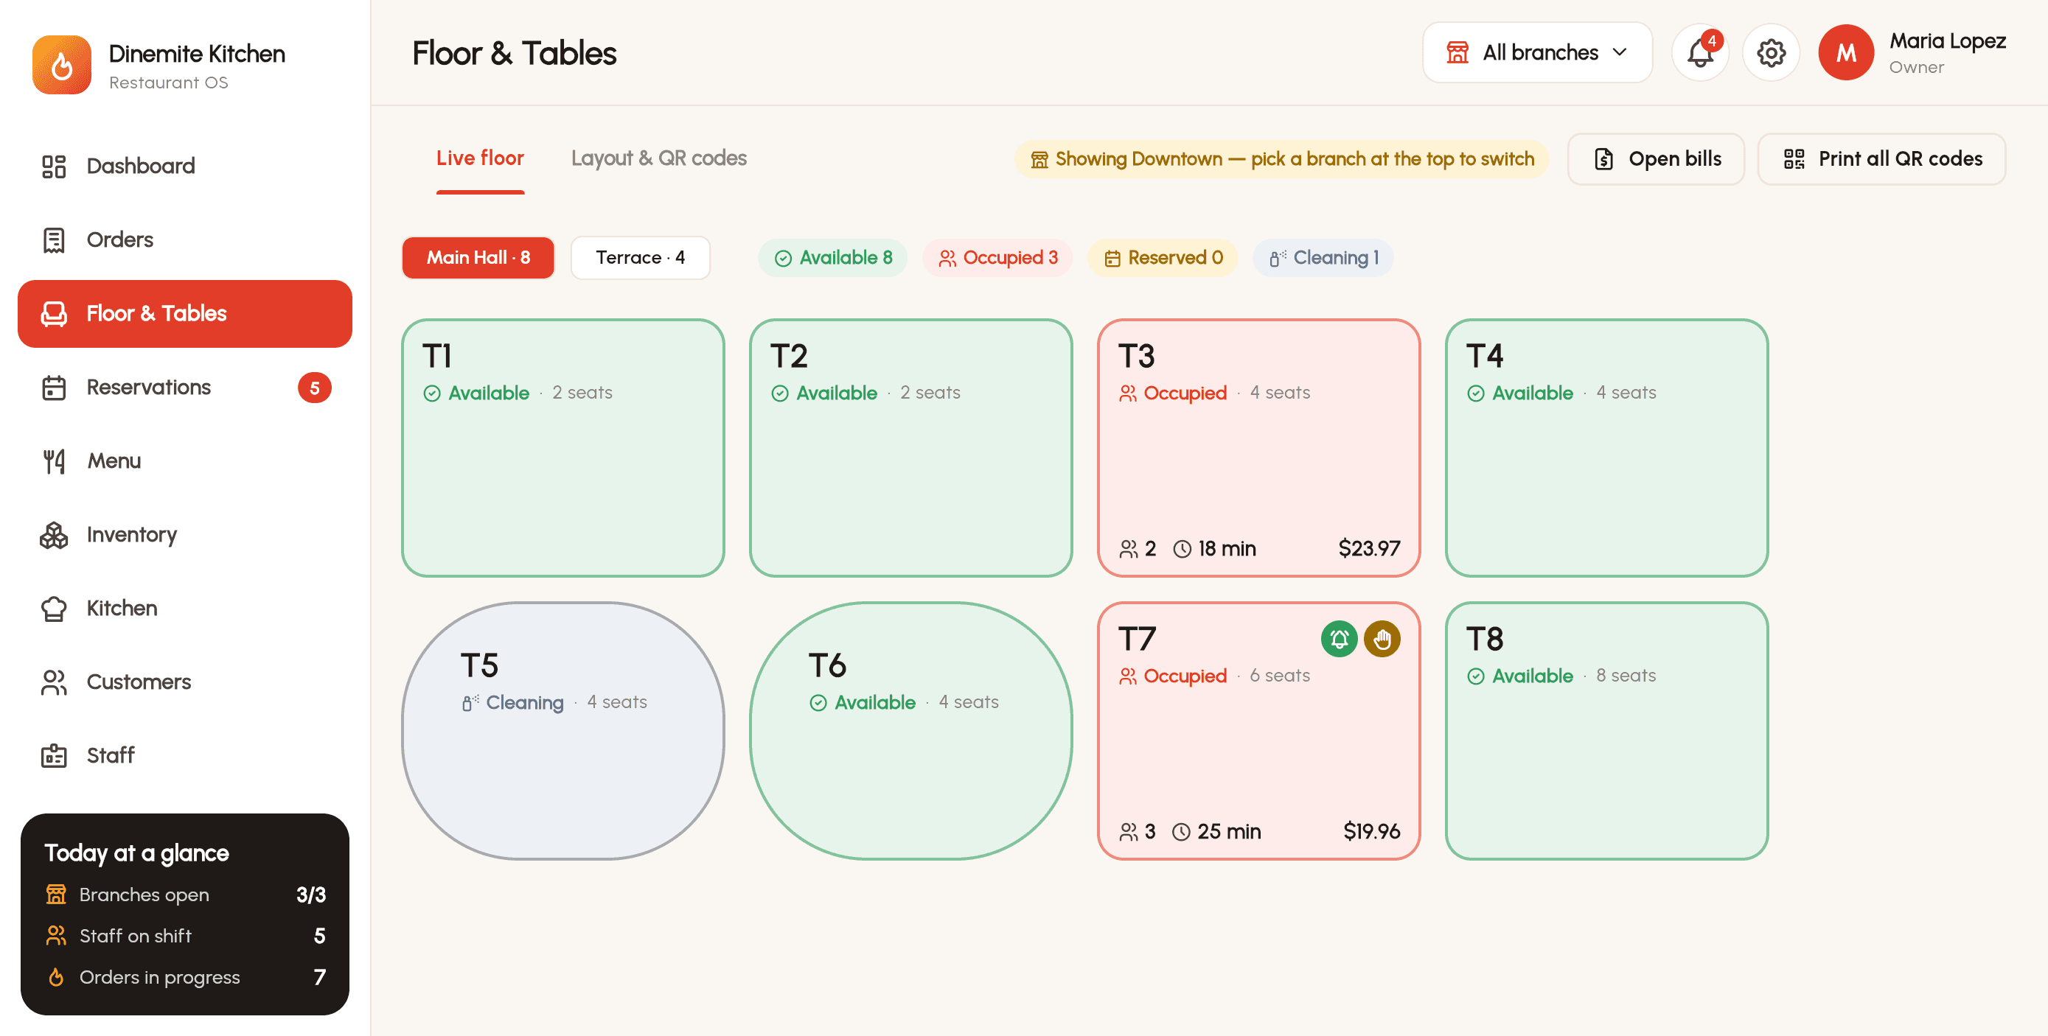Click Staff on shift row
This screenshot has height=1036, width=2048.
pyautogui.click(x=185, y=936)
